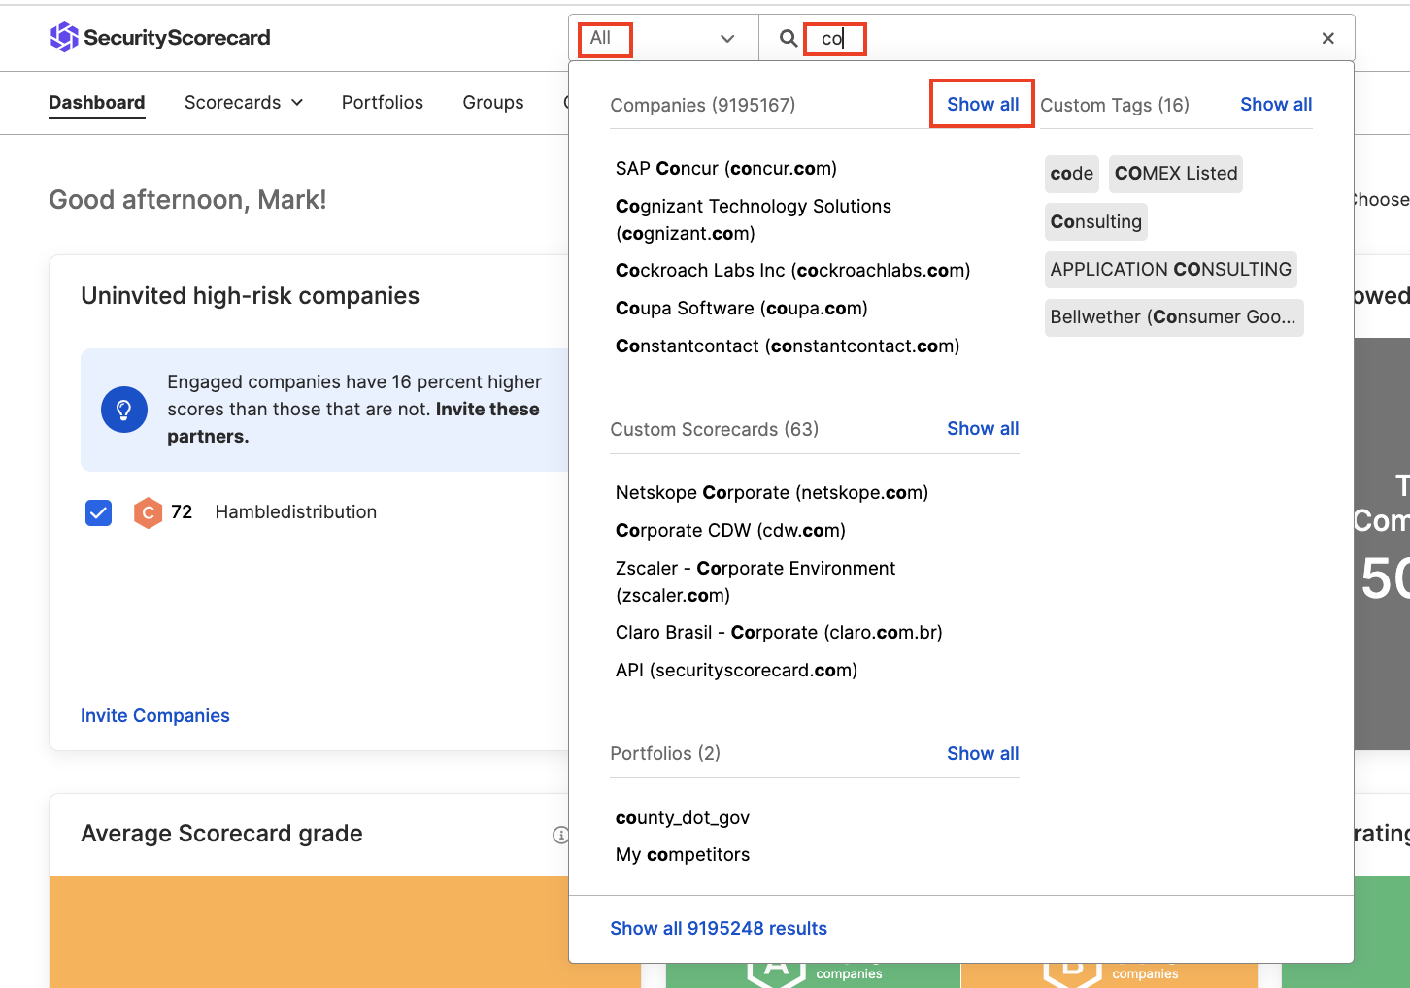
Task: Open the All search scope dropdown
Action: pyautogui.click(x=662, y=38)
